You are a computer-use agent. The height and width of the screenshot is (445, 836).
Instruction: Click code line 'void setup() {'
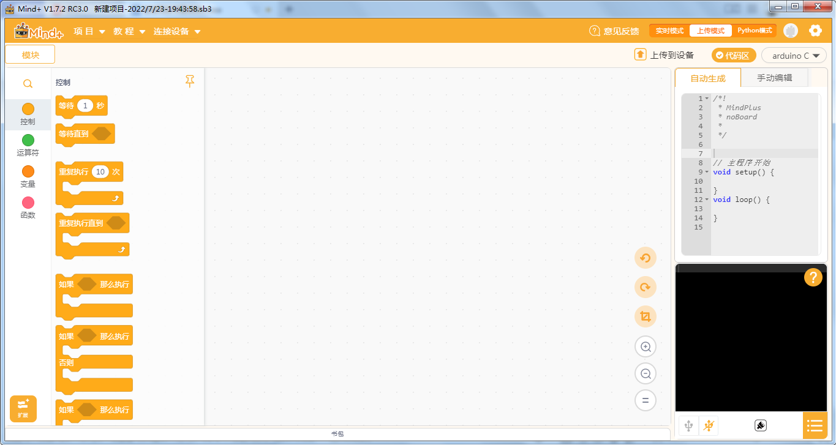(744, 172)
